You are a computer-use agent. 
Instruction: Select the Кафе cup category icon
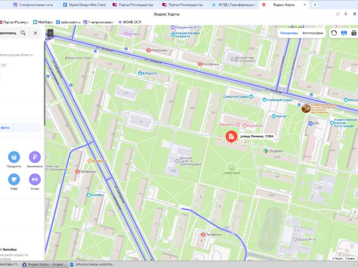pyautogui.click(x=14, y=179)
